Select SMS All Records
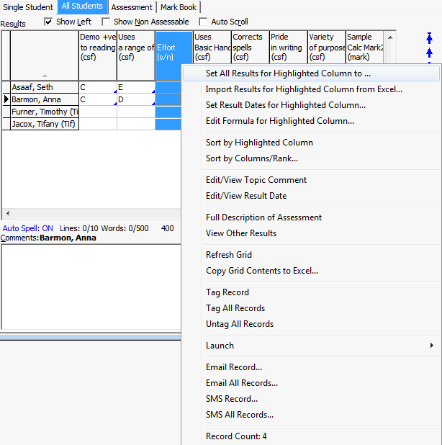The height and width of the screenshot is (445, 442). 311,415
